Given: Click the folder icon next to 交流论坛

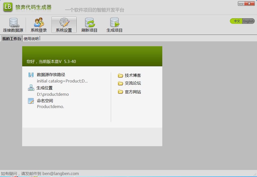Looking at the screenshot, I should [120, 83].
